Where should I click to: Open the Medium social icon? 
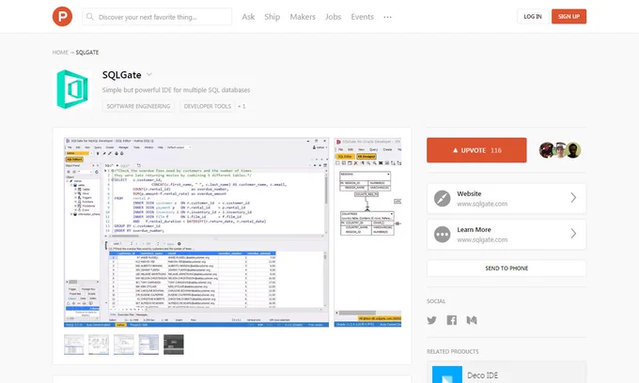click(472, 320)
